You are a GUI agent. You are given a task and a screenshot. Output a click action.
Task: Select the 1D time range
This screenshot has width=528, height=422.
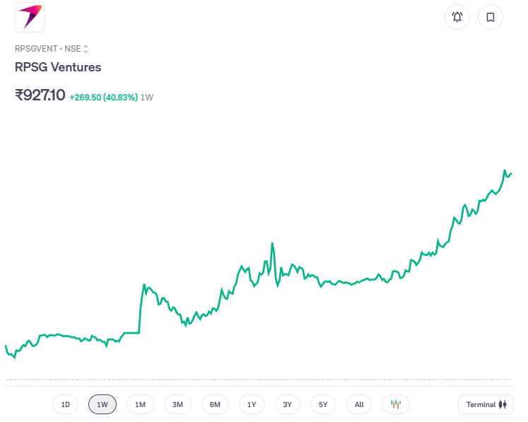click(65, 404)
